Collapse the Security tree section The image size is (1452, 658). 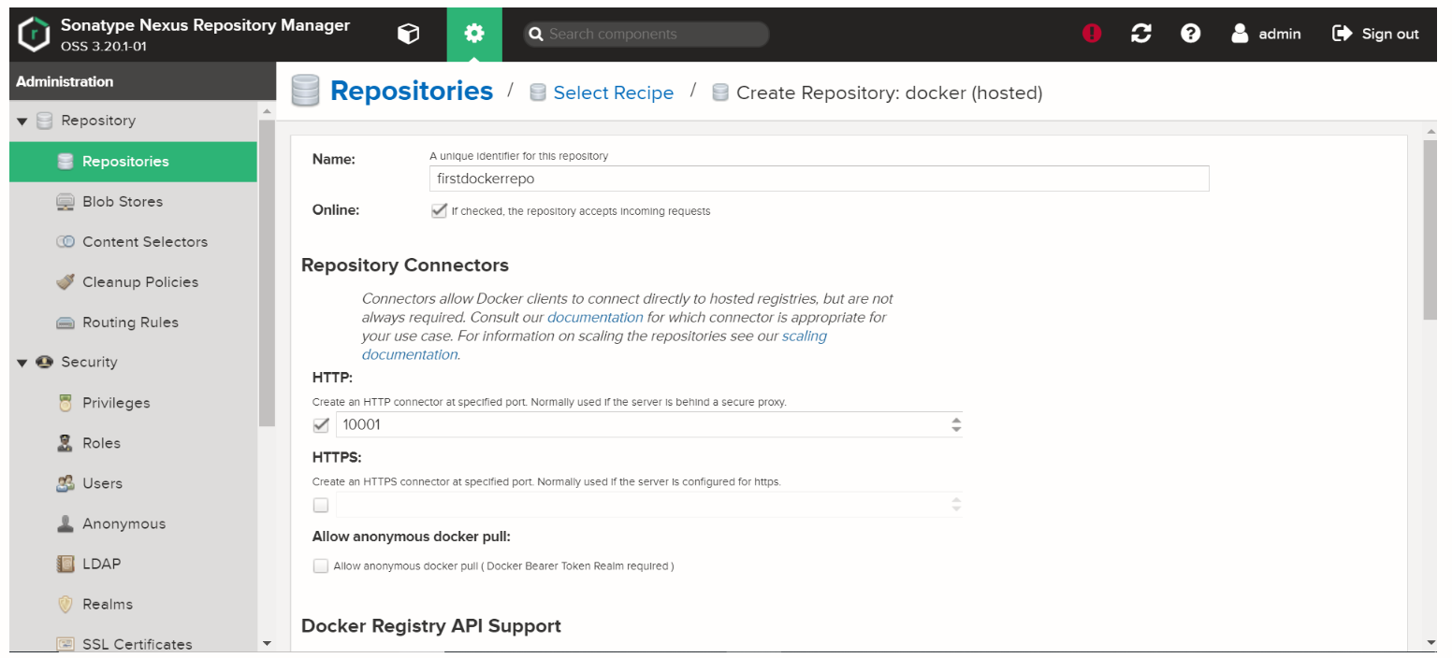pyautogui.click(x=22, y=363)
